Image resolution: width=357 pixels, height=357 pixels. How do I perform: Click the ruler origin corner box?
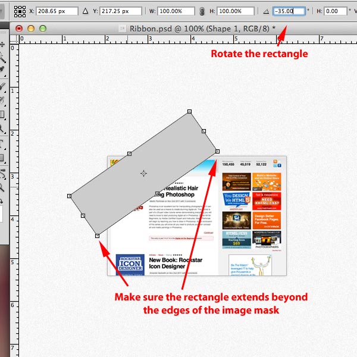coord(14,39)
